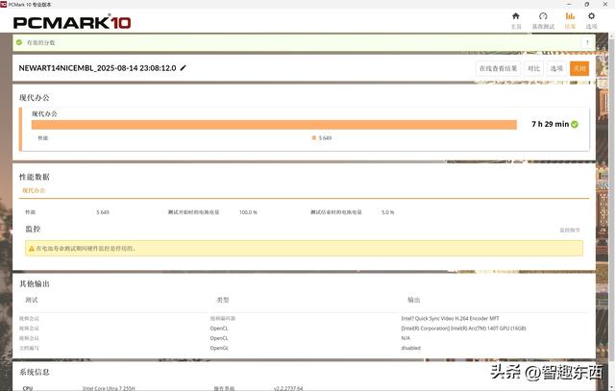The height and width of the screenshot is (391, 615).
Task: Click result name NEWART14NICEMBL_2025-08-14 23:08:12.0
Action: [97, 68]
